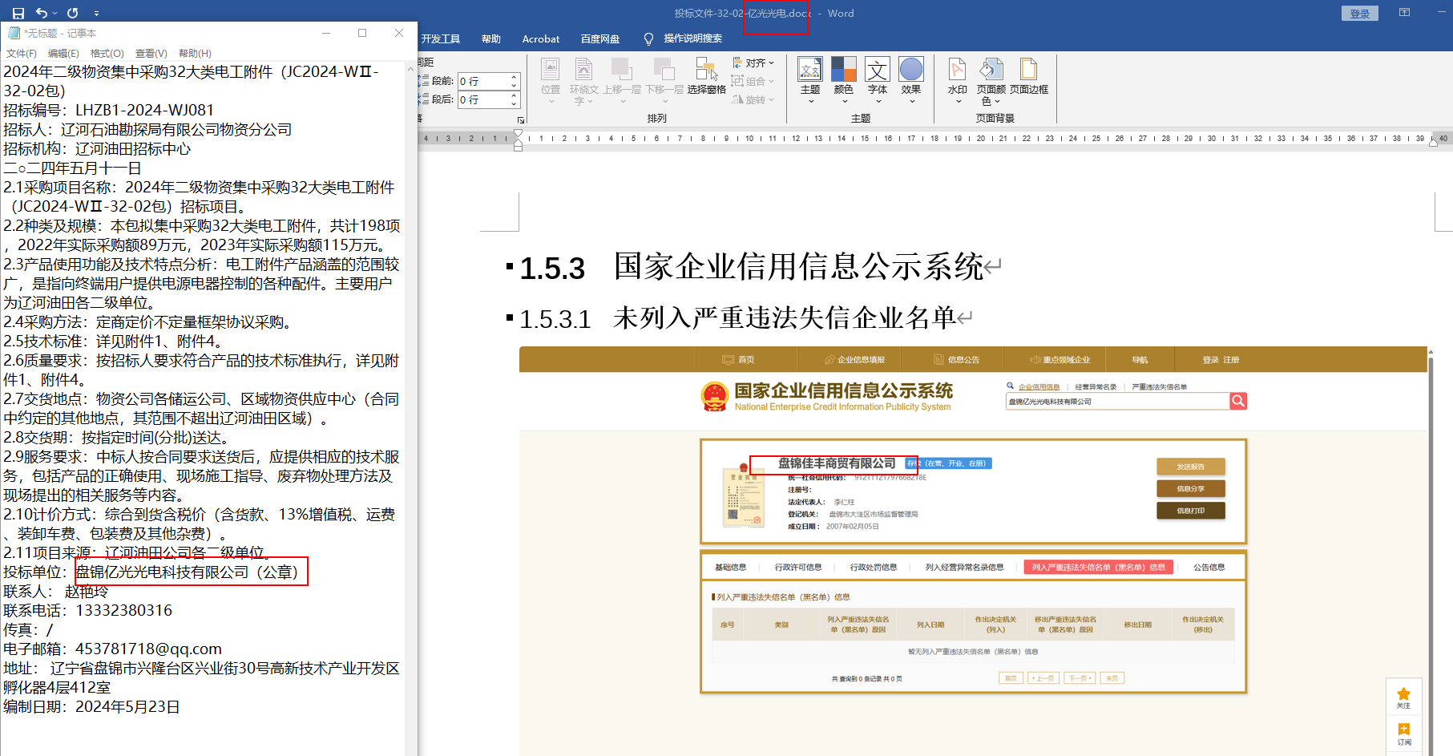Screen dimensions: 1453x756
Task: Click Notepad line '招标机构：辽河油田招标中心'
Action: coord(97,148)
